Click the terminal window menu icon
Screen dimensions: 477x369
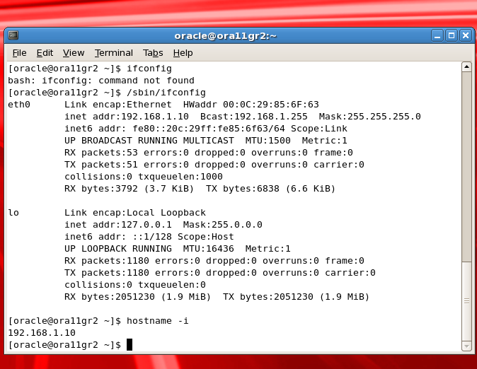[x=13, y=35]
